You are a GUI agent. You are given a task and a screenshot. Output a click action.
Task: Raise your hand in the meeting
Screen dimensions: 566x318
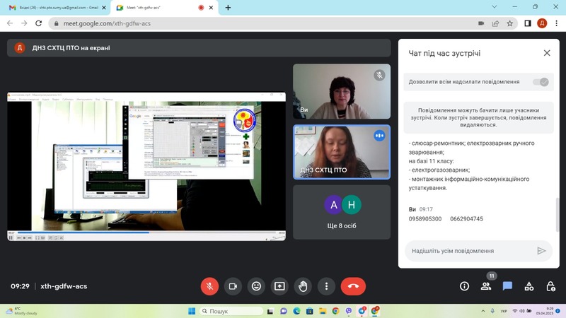(x=303, y=286)
